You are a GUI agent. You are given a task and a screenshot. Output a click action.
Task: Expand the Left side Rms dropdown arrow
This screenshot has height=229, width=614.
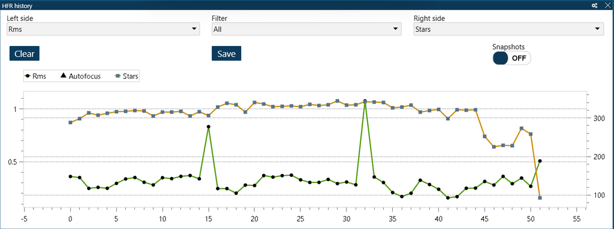point(194,29)
